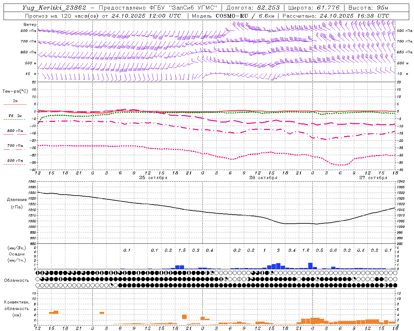Click the '1.5' three-hour precipitation value
This screenshot has width=414, height=331.
pos(182,250)
